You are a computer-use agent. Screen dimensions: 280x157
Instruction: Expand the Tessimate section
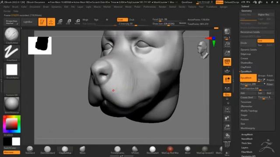click(246, 102)
